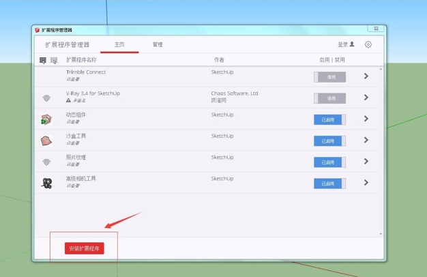Select the 高级相机工具 extension name
The image size is (427, 277).
[81, 178]
